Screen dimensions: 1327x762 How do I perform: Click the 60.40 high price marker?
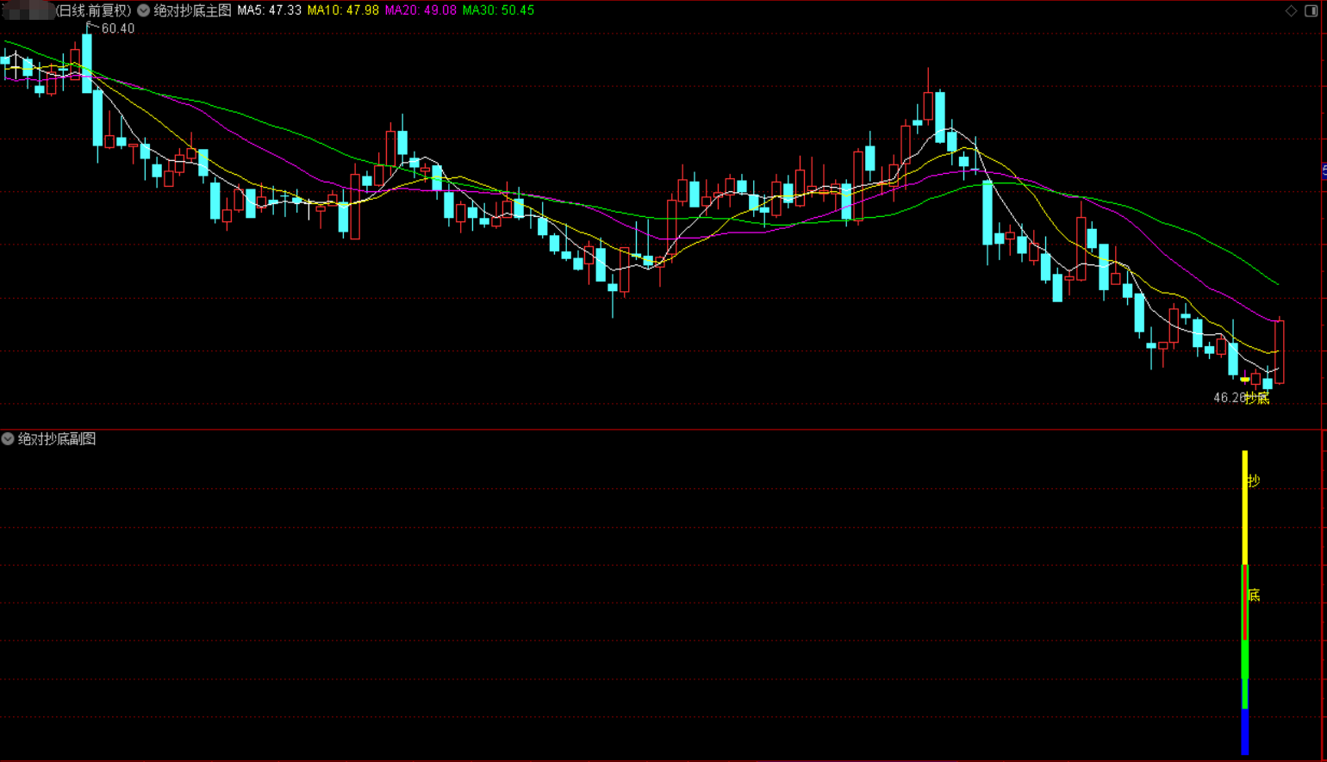click(x=117, y=28)
